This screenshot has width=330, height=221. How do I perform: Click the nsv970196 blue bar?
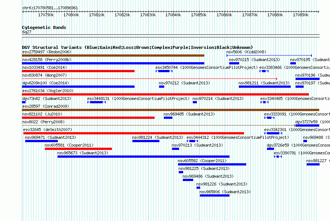click(307, 79)
